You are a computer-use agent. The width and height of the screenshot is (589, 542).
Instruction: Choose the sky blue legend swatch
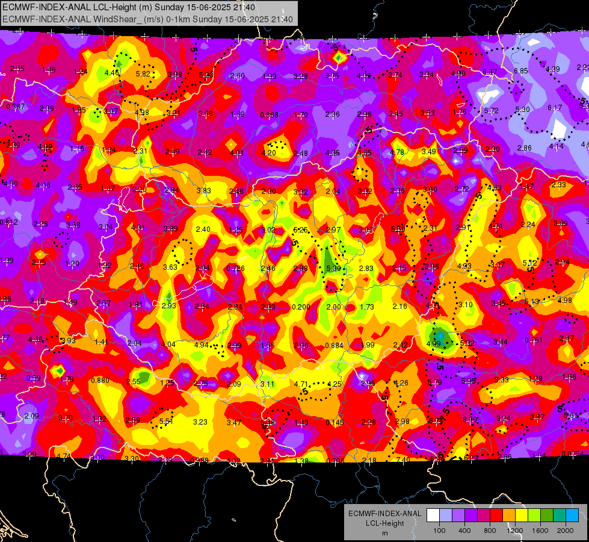click(572, 516)
